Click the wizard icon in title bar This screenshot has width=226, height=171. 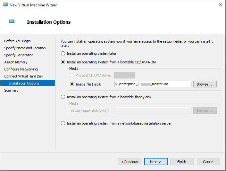[5, 5]
